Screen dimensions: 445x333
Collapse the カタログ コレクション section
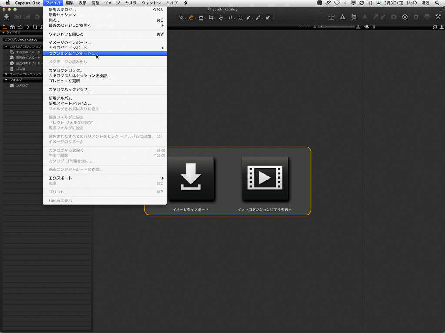[x=6, y=46]
